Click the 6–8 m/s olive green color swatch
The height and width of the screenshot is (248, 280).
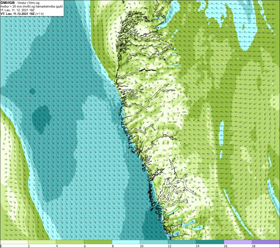(98, 242)
